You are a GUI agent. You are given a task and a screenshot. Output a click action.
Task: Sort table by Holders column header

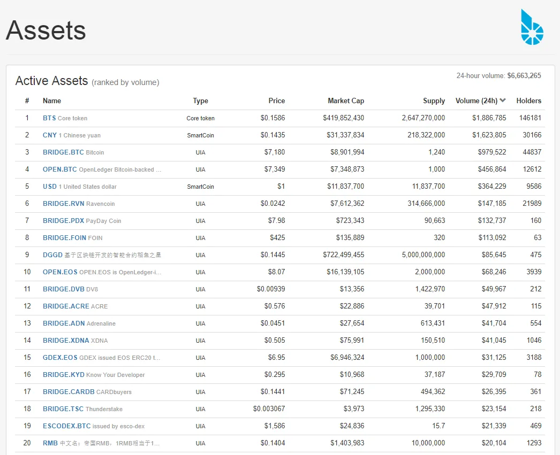[x=529, y=101]
